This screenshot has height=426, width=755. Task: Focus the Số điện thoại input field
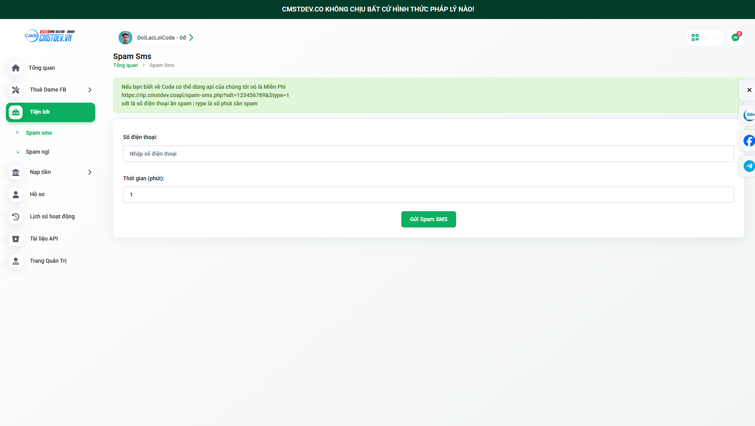[x=428, y=154]
